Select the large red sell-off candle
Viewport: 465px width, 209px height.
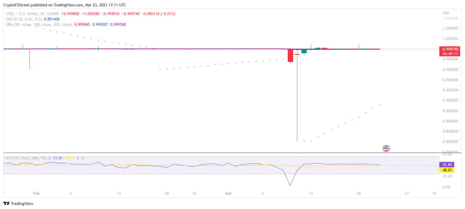point(290,56)
